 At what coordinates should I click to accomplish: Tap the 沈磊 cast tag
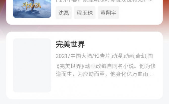tap(64, 13)
